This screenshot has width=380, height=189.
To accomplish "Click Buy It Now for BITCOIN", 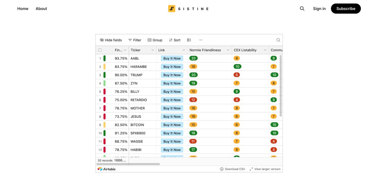I will pos(172,125).
